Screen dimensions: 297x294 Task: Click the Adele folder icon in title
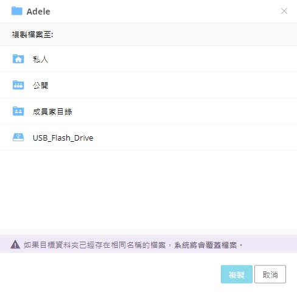pyautogui.click(x=16, y=11)
